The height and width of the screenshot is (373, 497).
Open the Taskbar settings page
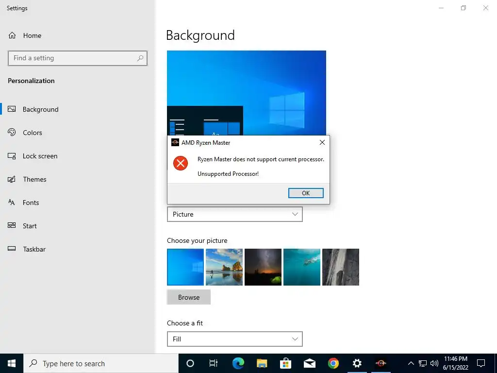click(78, 249)
